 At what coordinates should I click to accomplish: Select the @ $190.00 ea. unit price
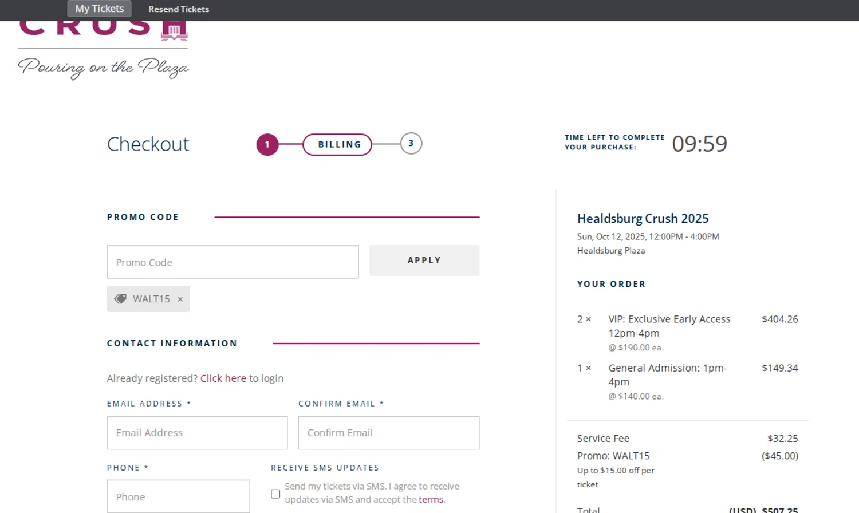click(636, 348)
